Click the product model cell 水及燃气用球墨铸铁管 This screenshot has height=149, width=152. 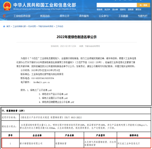coord(100,143)
